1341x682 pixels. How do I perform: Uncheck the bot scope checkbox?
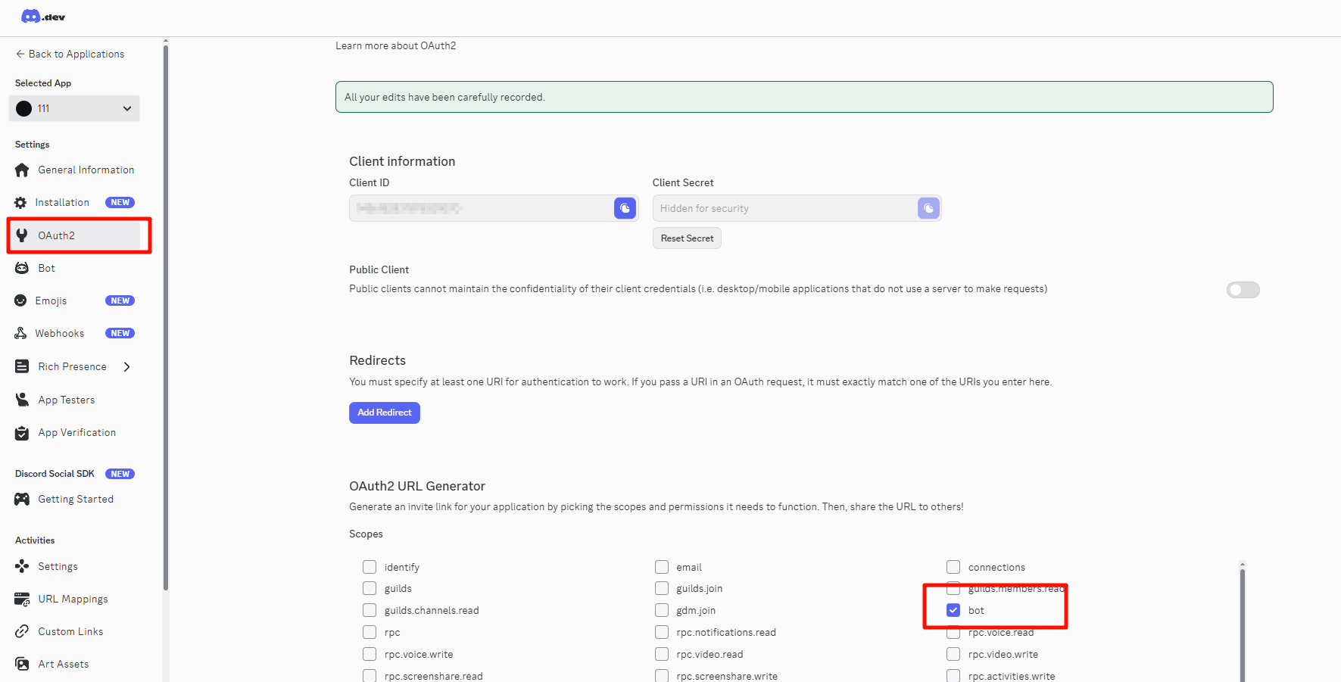pyautogui.click(x=953, y=610)
